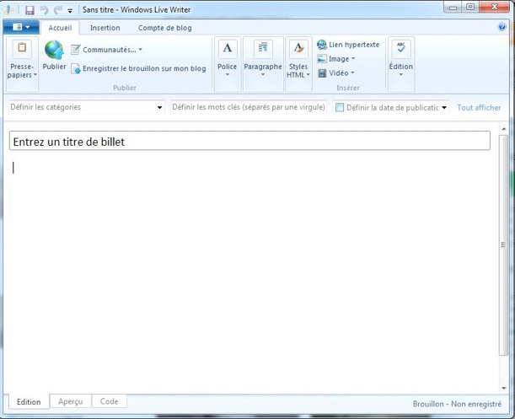Image resolution: width=515 pixels, height=419 pixels.
Task: Click the Paragraphe icon
Action: pos(263,48)
